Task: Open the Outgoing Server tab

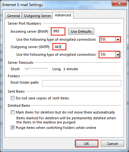Action: 37,16
